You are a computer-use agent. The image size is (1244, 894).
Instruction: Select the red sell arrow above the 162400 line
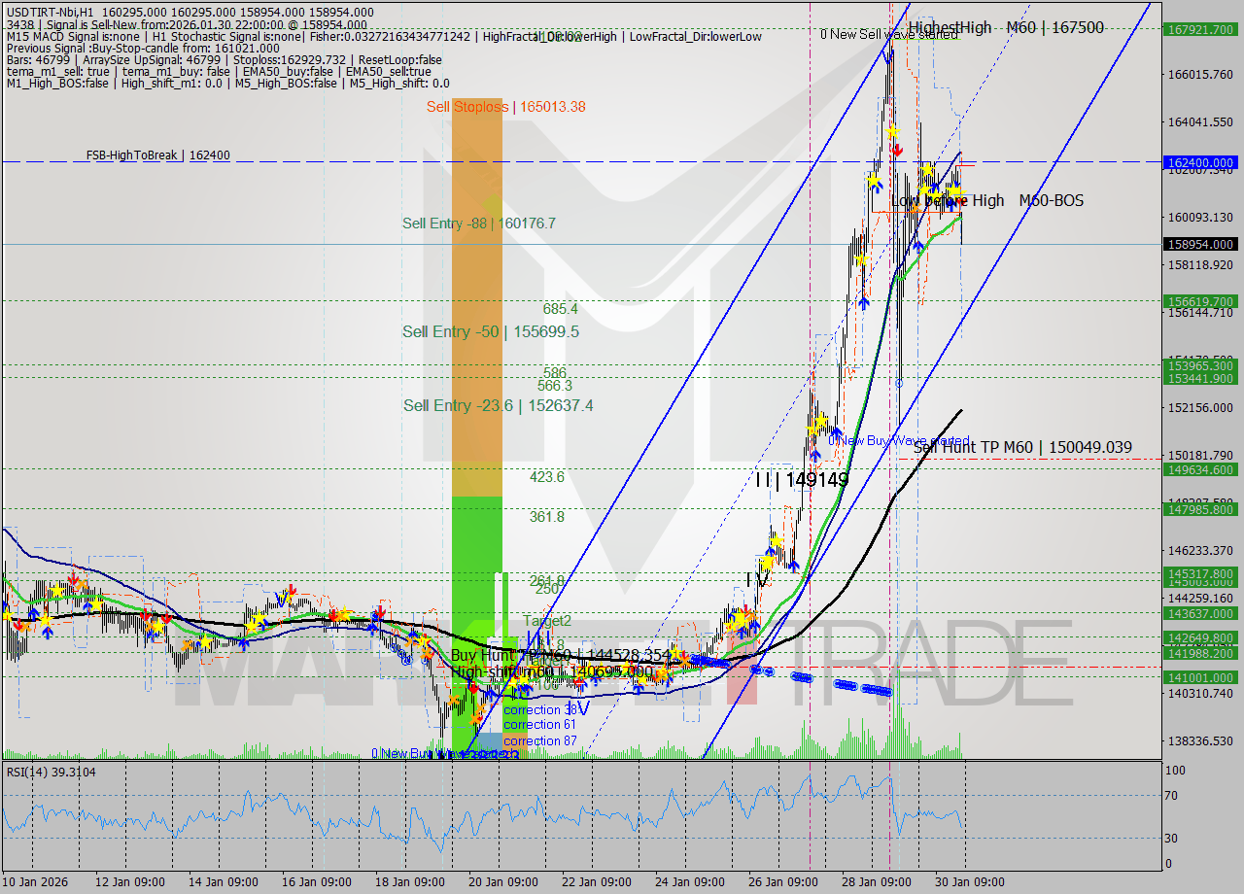click(897, 150)
